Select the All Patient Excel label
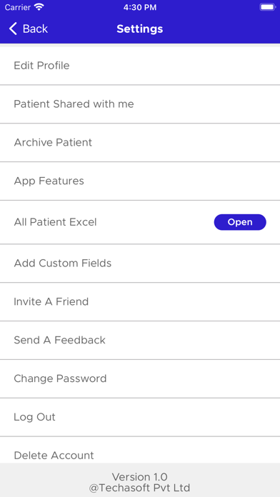This screenshot has width=280, height=497. [x=55, y=222]
